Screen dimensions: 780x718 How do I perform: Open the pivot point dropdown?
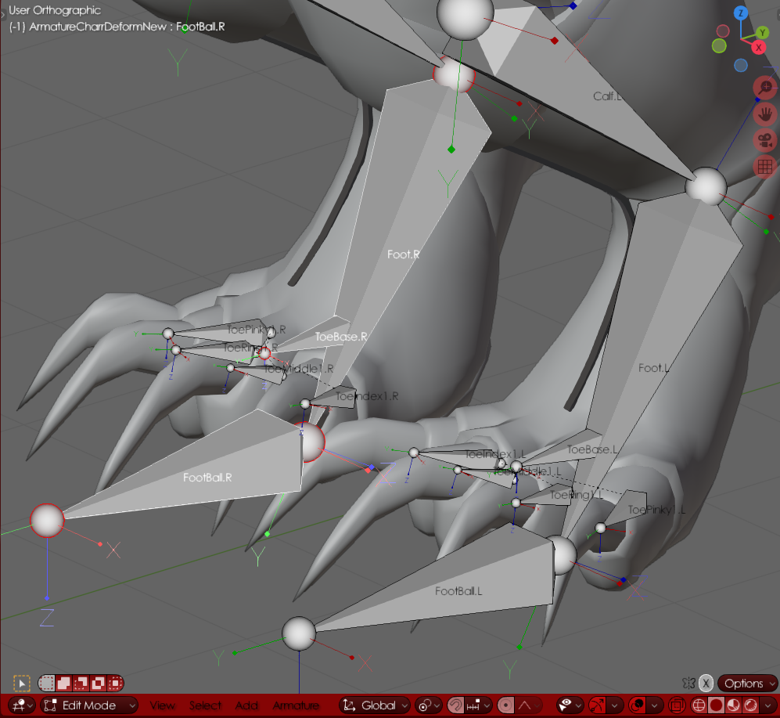click(x=429, y=705)
